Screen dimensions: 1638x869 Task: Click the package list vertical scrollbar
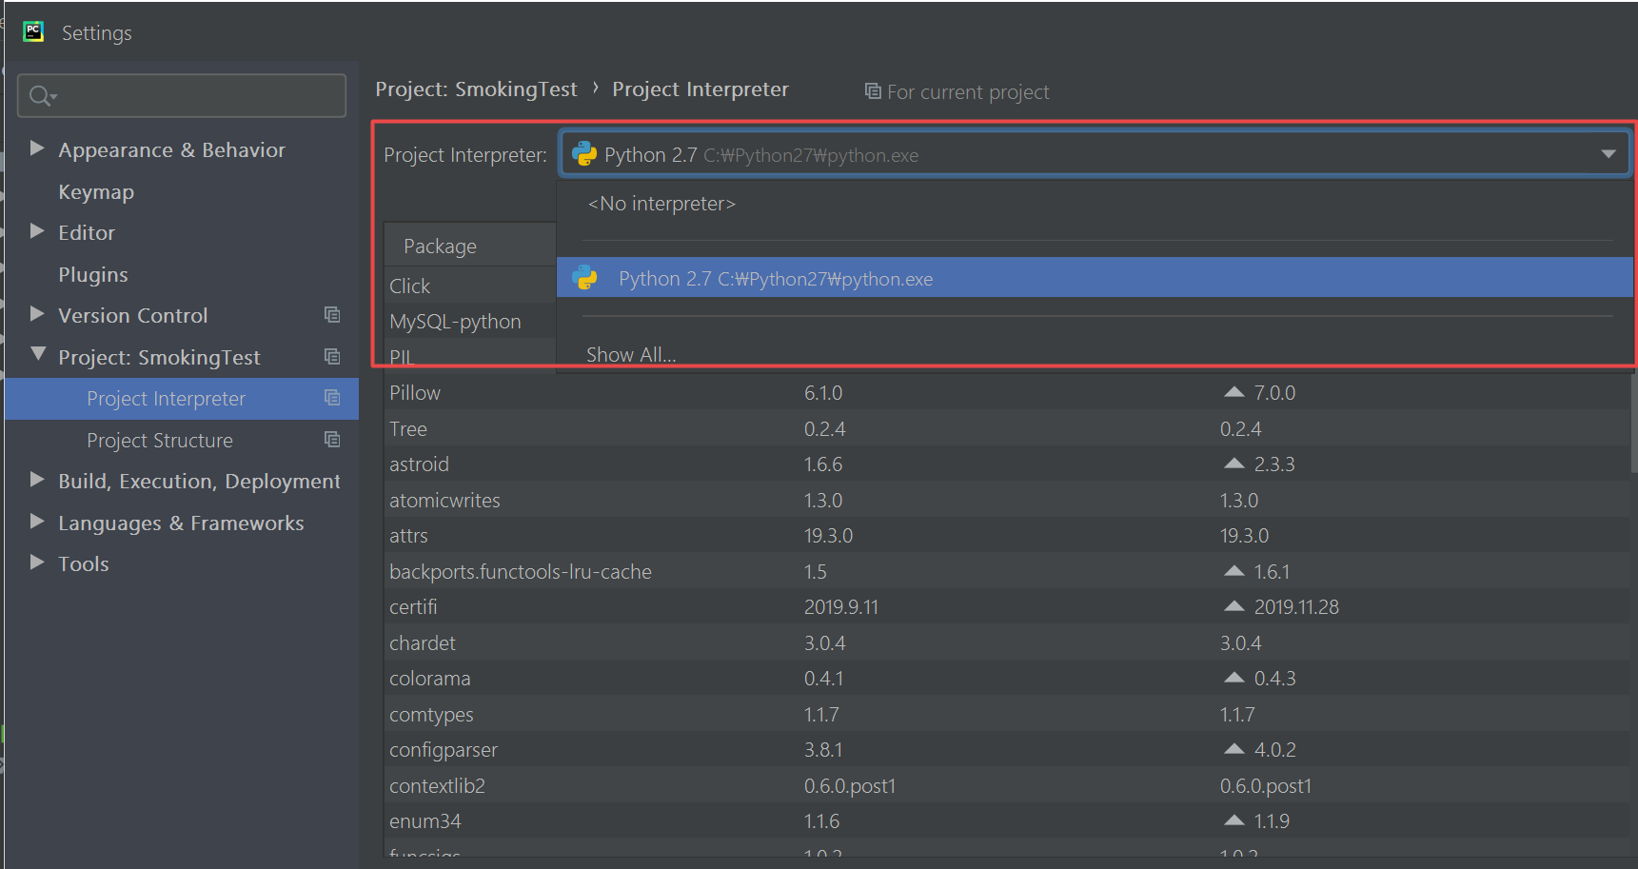pyautogui.click(x=1633, y=424)
